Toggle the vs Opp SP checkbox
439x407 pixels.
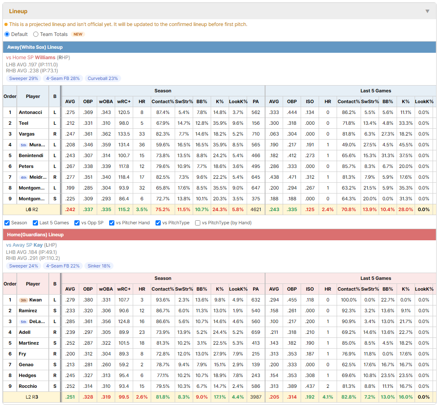point(77,223)
